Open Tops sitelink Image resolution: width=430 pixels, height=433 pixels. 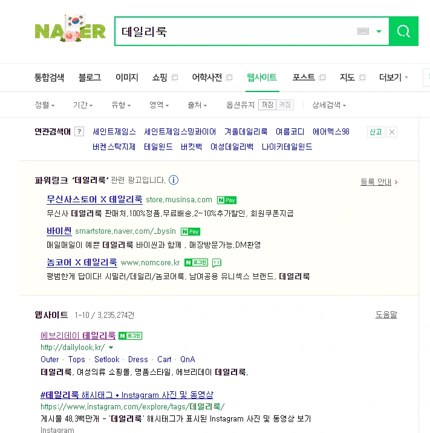[x=77, y=359]
